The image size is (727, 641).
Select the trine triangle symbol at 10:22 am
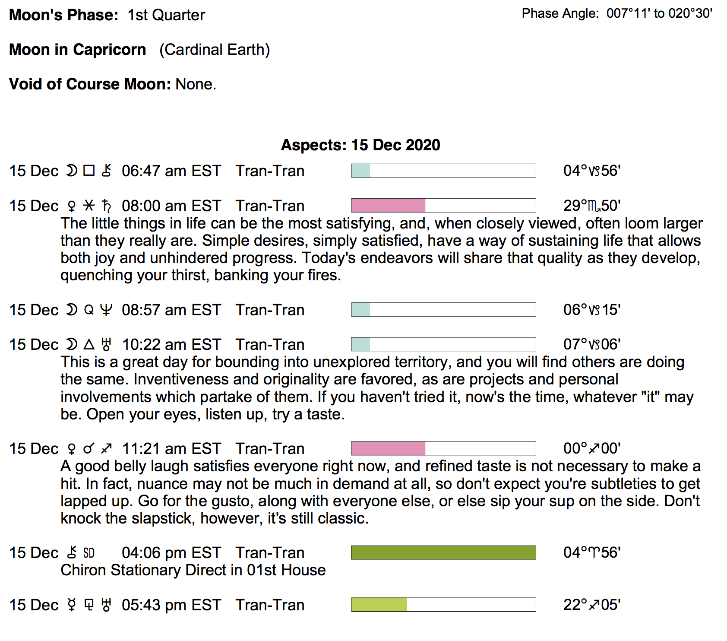(x=89, y=345)
